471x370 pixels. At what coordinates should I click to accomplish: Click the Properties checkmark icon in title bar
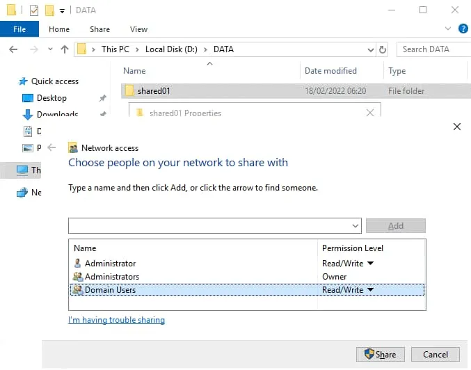tap(34, 10)
